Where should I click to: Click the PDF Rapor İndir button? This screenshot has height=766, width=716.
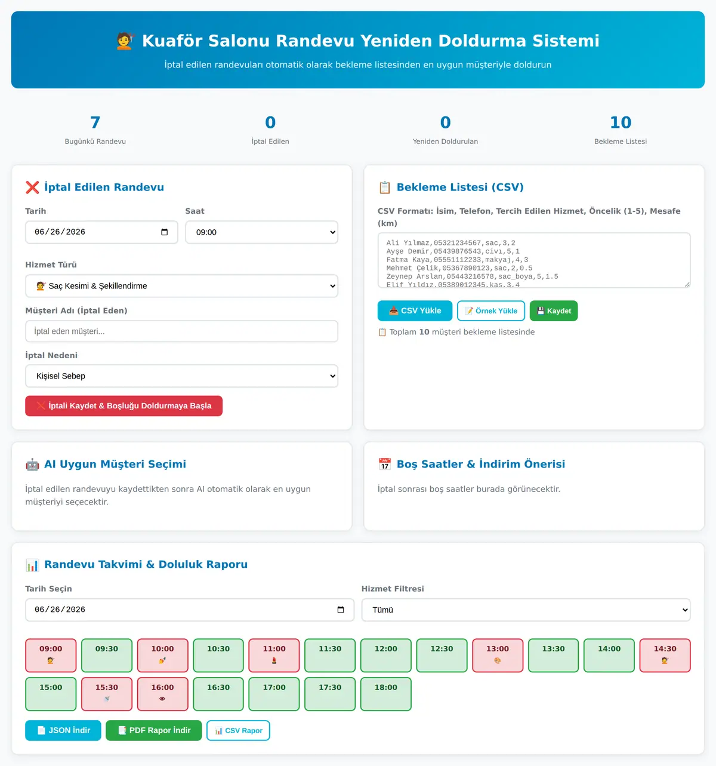[x=154, y=731]
